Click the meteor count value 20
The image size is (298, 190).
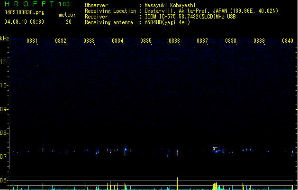[69, 22]
